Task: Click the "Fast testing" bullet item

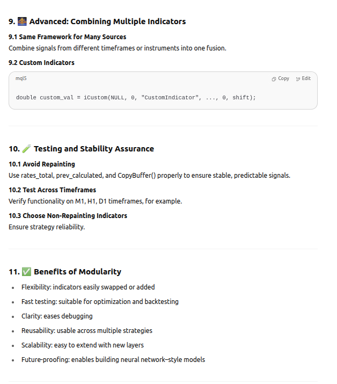Action: click(100, 302)
